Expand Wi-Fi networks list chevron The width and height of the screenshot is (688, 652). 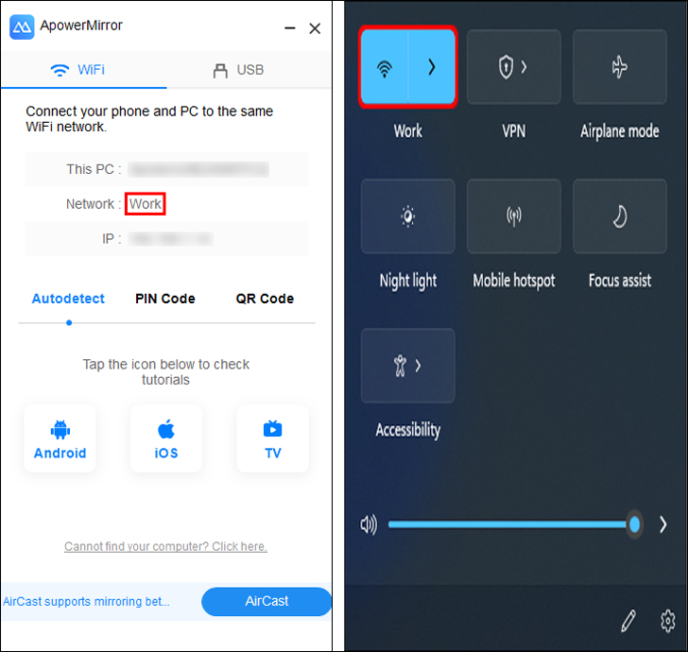click(432, 67)
